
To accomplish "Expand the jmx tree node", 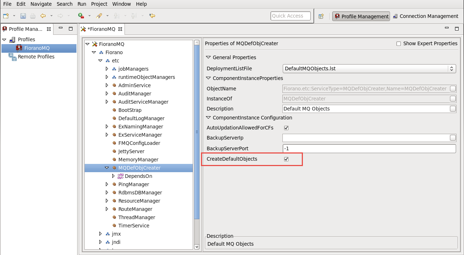I will [101, 234].
